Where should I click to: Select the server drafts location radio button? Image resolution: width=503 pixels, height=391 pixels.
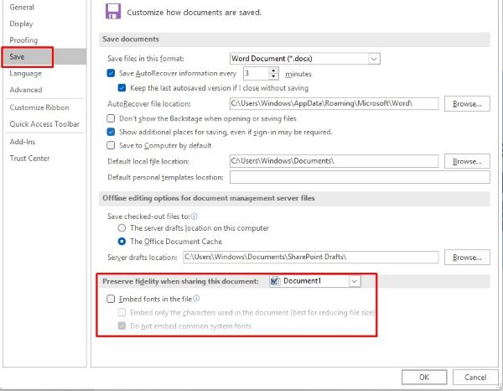(x=122, y=228)
